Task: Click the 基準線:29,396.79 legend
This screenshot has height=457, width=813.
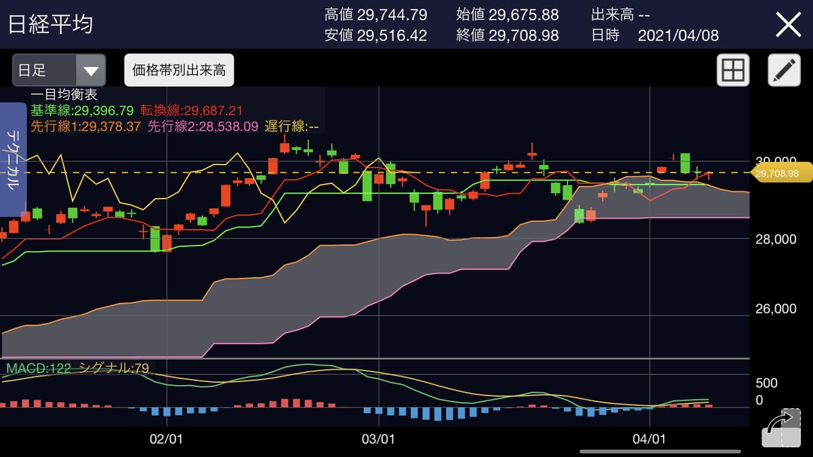Action: (x=83, y=110)
